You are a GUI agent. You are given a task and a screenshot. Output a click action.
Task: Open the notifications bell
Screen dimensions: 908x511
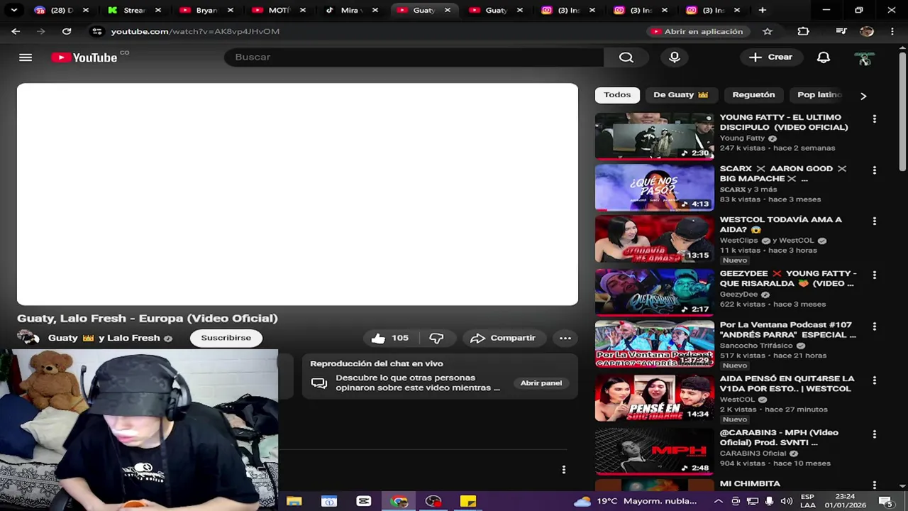click(x=824, y=57)
